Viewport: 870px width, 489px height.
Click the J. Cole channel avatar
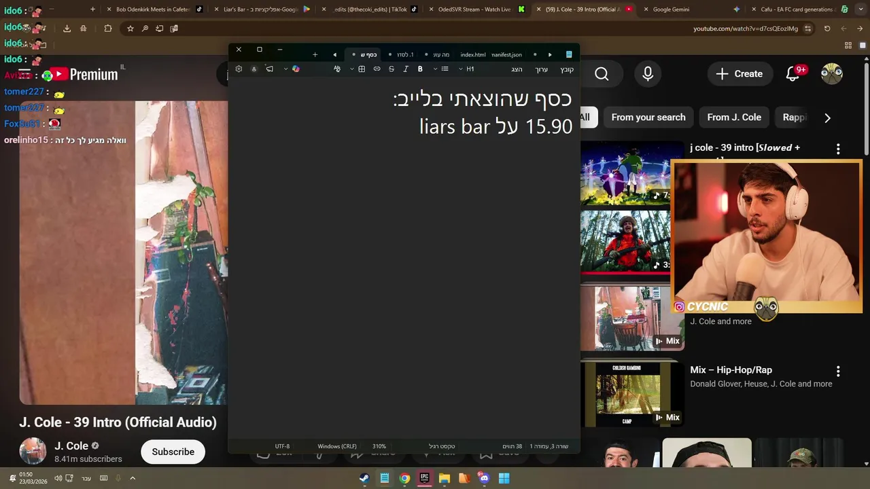[x=33, y=452]
